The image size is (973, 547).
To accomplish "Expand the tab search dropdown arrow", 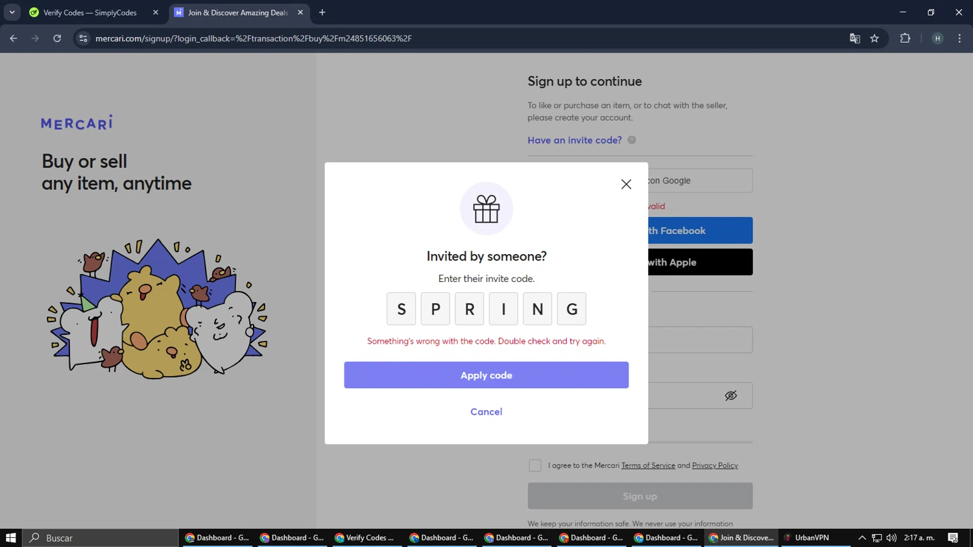I will (12, 12).
